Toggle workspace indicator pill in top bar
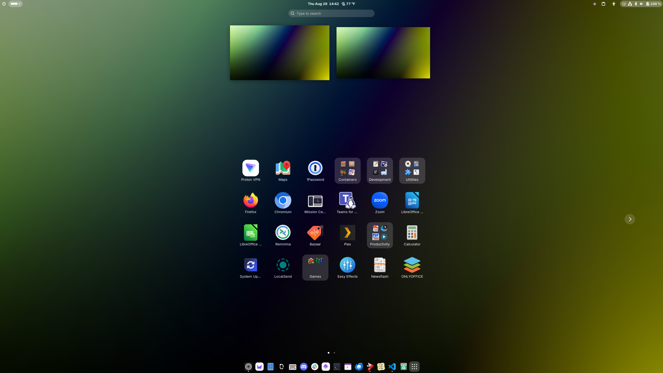This screenshot has height=373, width=663. 16,4
